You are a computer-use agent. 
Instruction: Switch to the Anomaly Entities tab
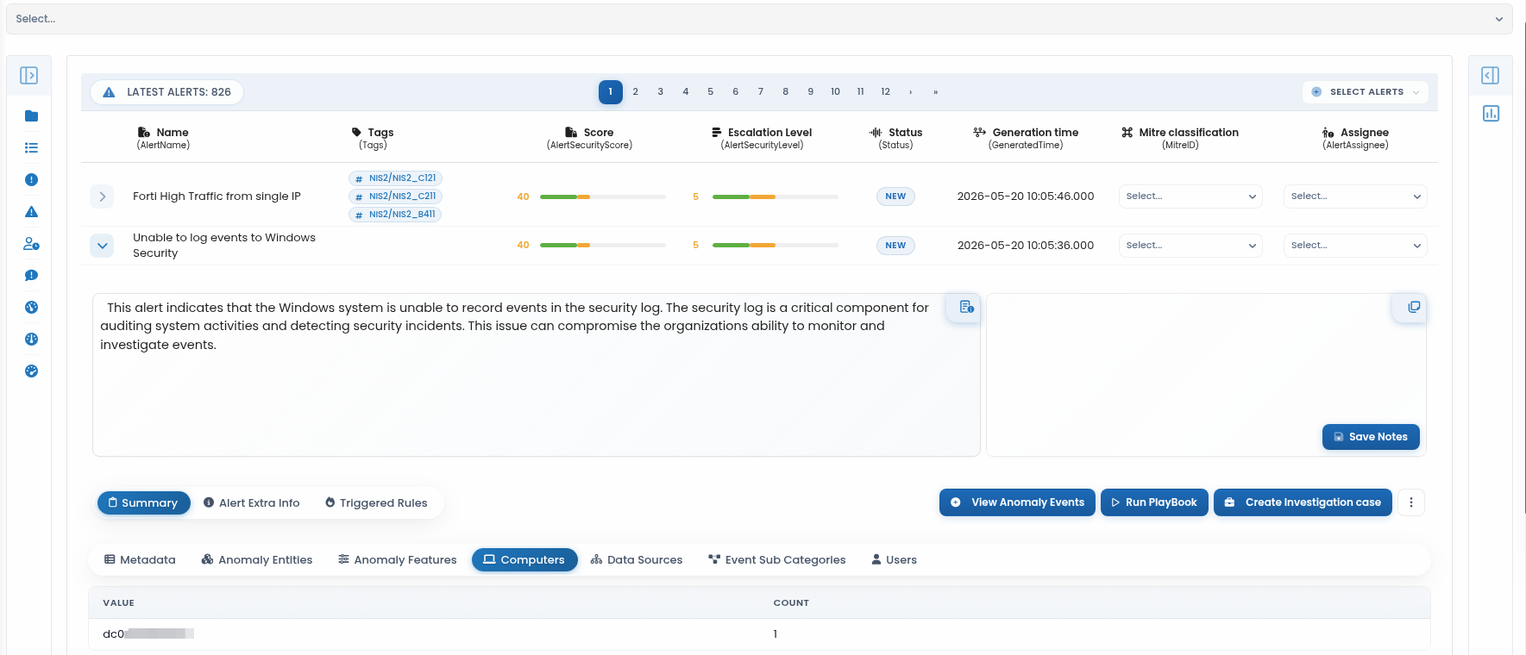257,560
